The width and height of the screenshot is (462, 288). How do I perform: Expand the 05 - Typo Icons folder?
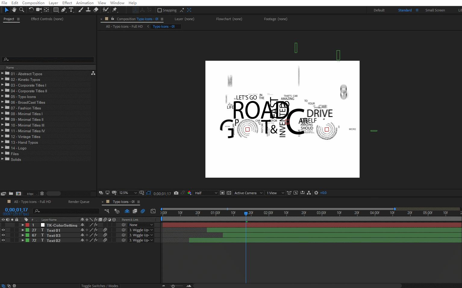point(2,97)
